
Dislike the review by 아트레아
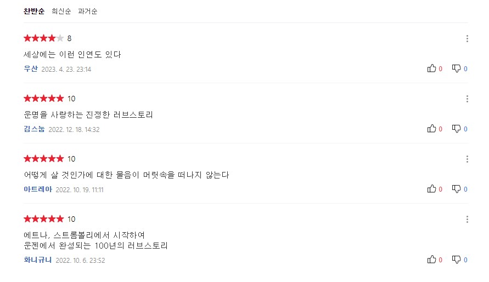coord(456,189)
